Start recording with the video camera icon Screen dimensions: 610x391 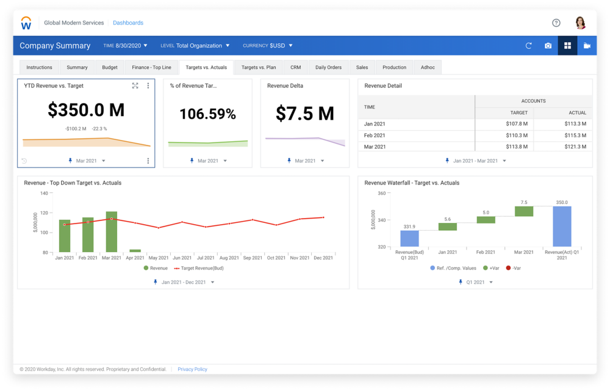click(x=586, y=46)
